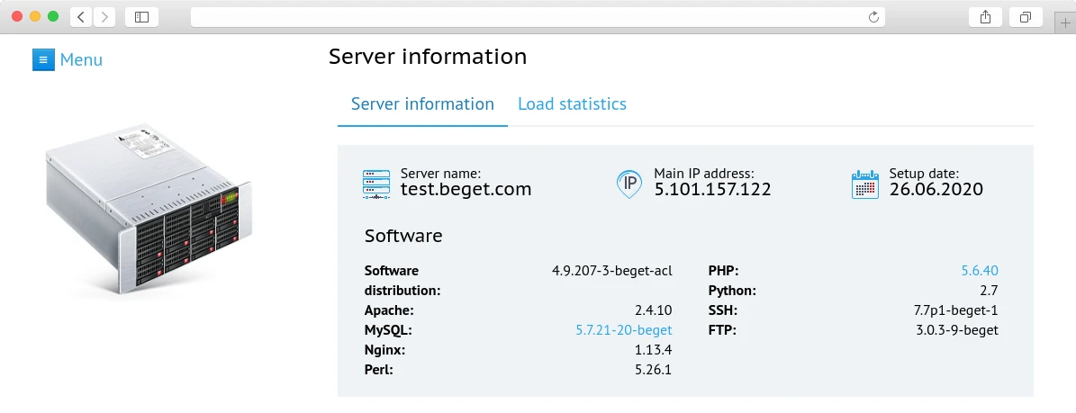Open the PHP 5.6.40 version link

(x=980, y=270)
